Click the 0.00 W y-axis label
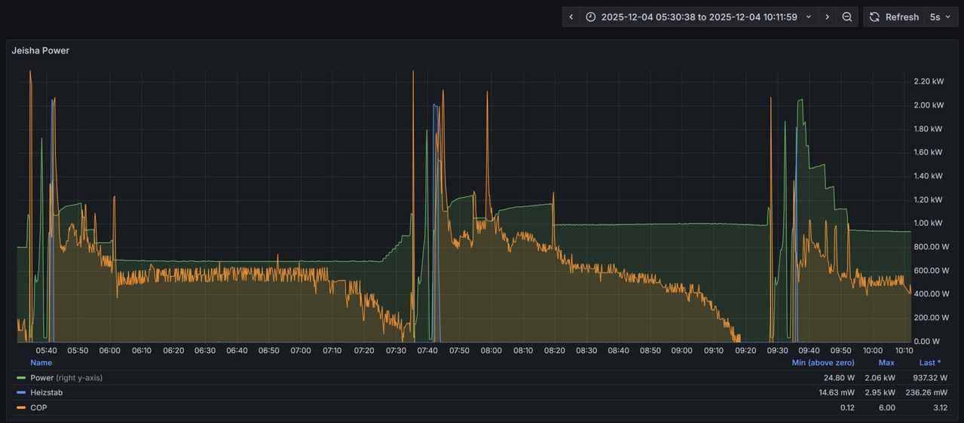This screenshot has width=964, height=423. pos(926,342)
